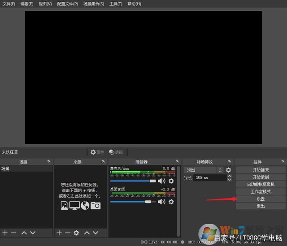Viewport: 287px width, 246px height.
Task: Pop out the 混音器 dock panel
Action: pos(177,162)
